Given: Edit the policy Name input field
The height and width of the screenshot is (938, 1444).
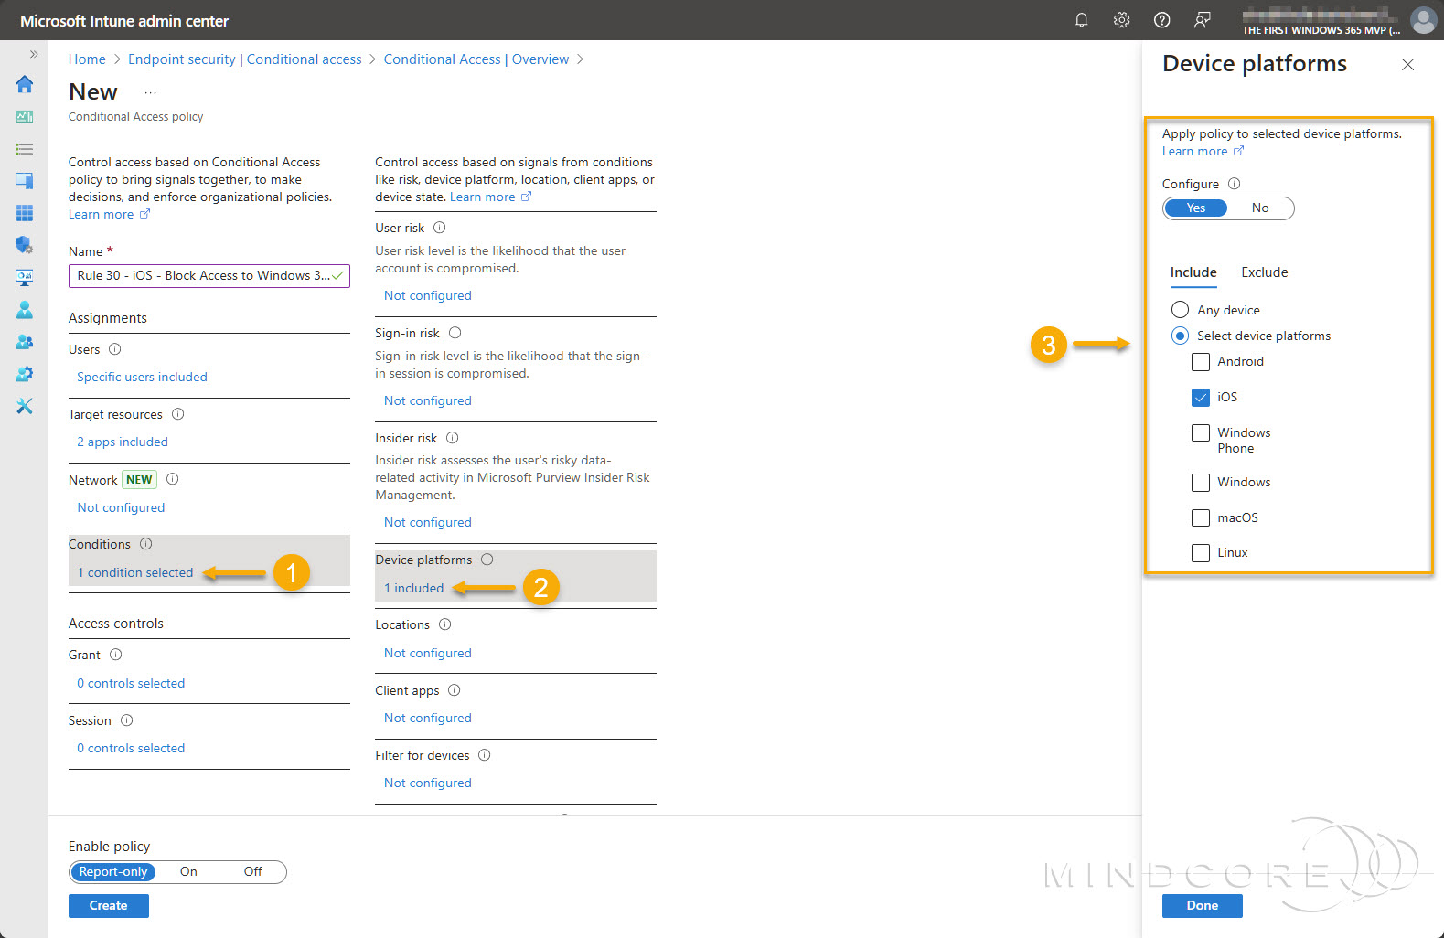Looking at the screenshot, I should pos(209,275).
